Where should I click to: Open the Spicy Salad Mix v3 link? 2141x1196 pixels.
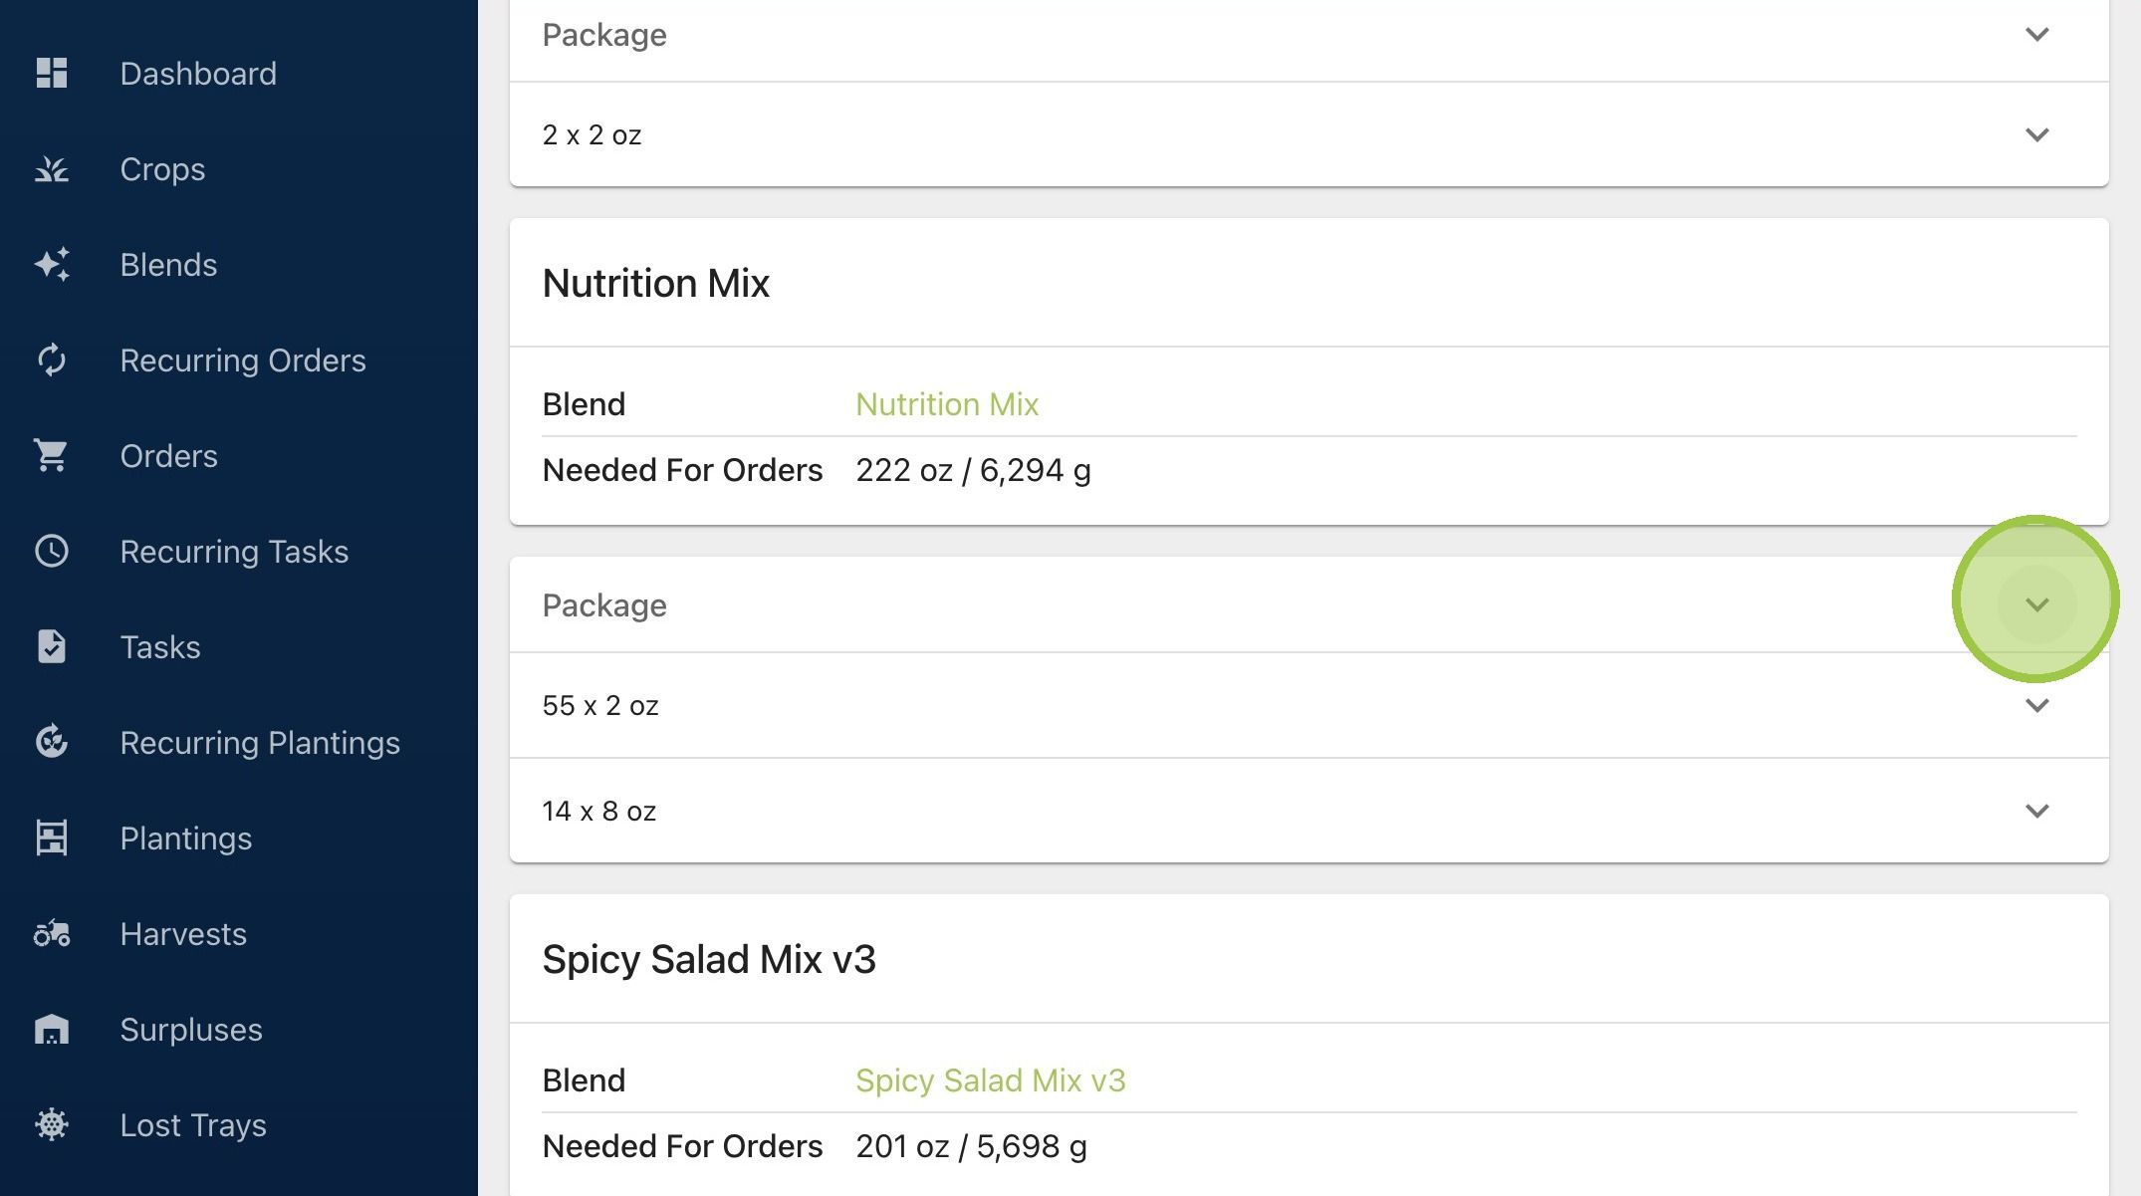coord(991,1079)
